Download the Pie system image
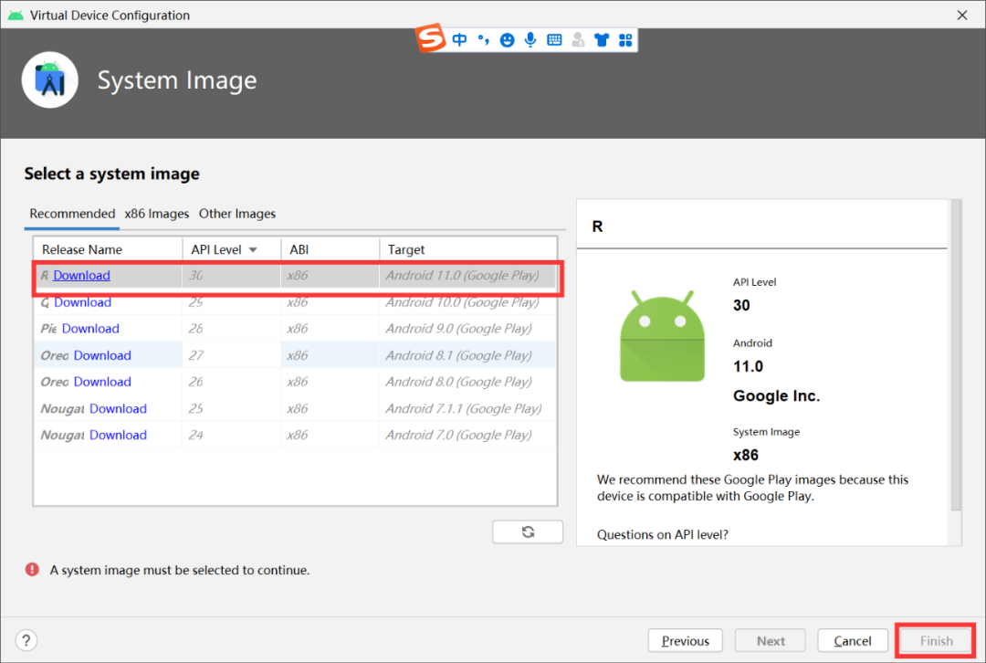Screen dimensions: 986x663 (x=90, y=329)
